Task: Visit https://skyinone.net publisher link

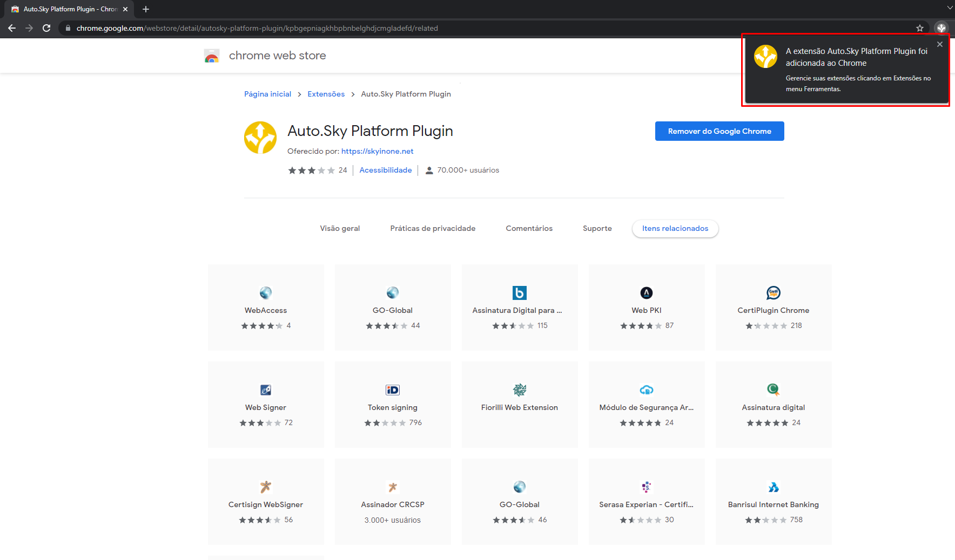Action: point(377,151)
